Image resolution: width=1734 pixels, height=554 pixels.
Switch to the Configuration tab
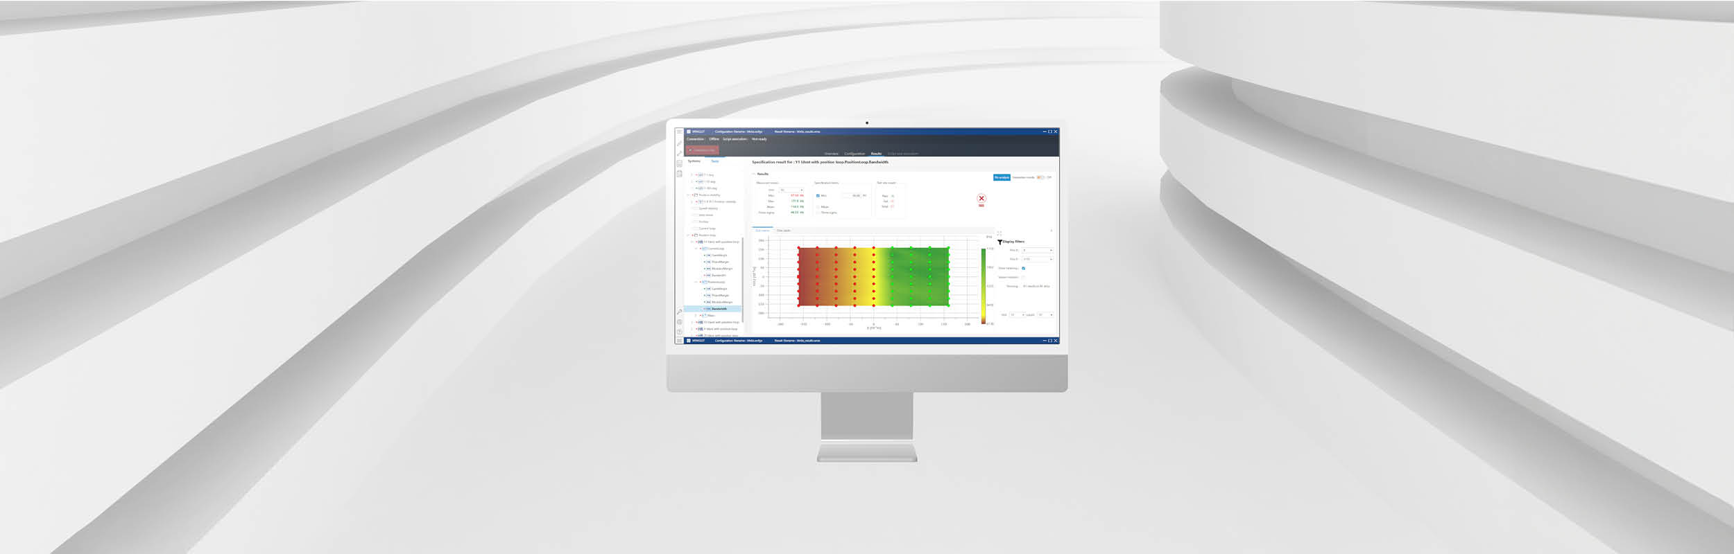(x=855, y=154)
